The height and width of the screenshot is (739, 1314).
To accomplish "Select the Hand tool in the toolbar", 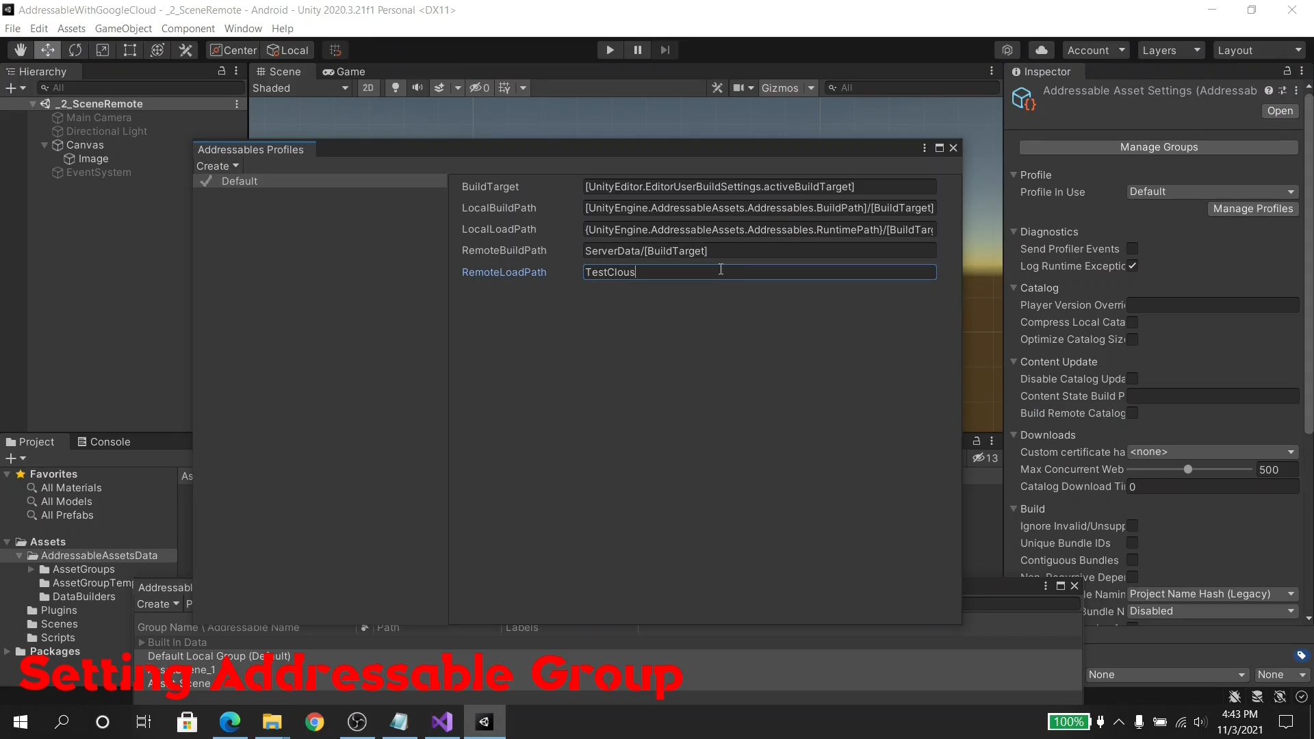I will 20,49.
